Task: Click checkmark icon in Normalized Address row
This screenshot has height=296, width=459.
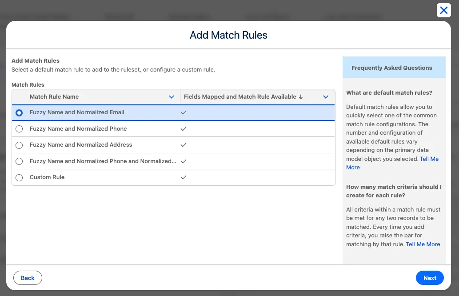Action: pyautogui.click(x=184, y=145)
